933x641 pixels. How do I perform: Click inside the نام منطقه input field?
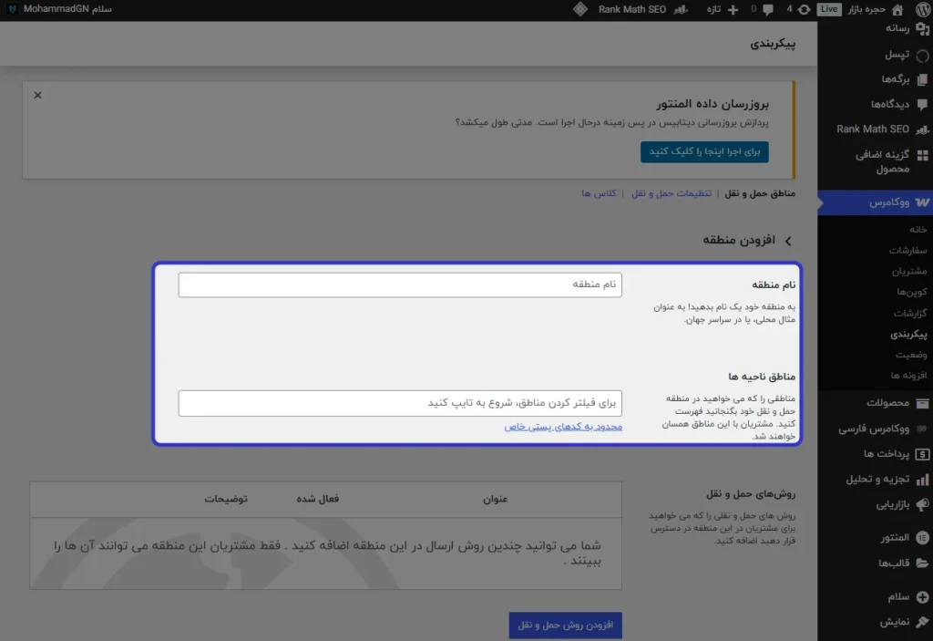[399, 284]
